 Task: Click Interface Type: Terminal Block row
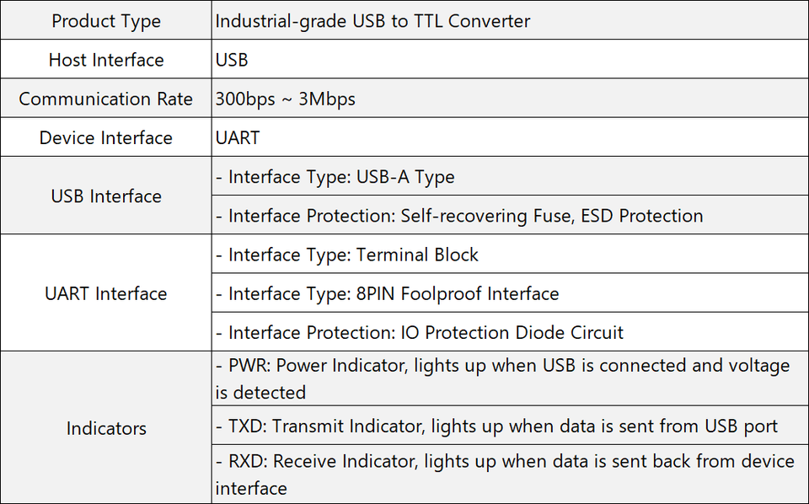346,255
